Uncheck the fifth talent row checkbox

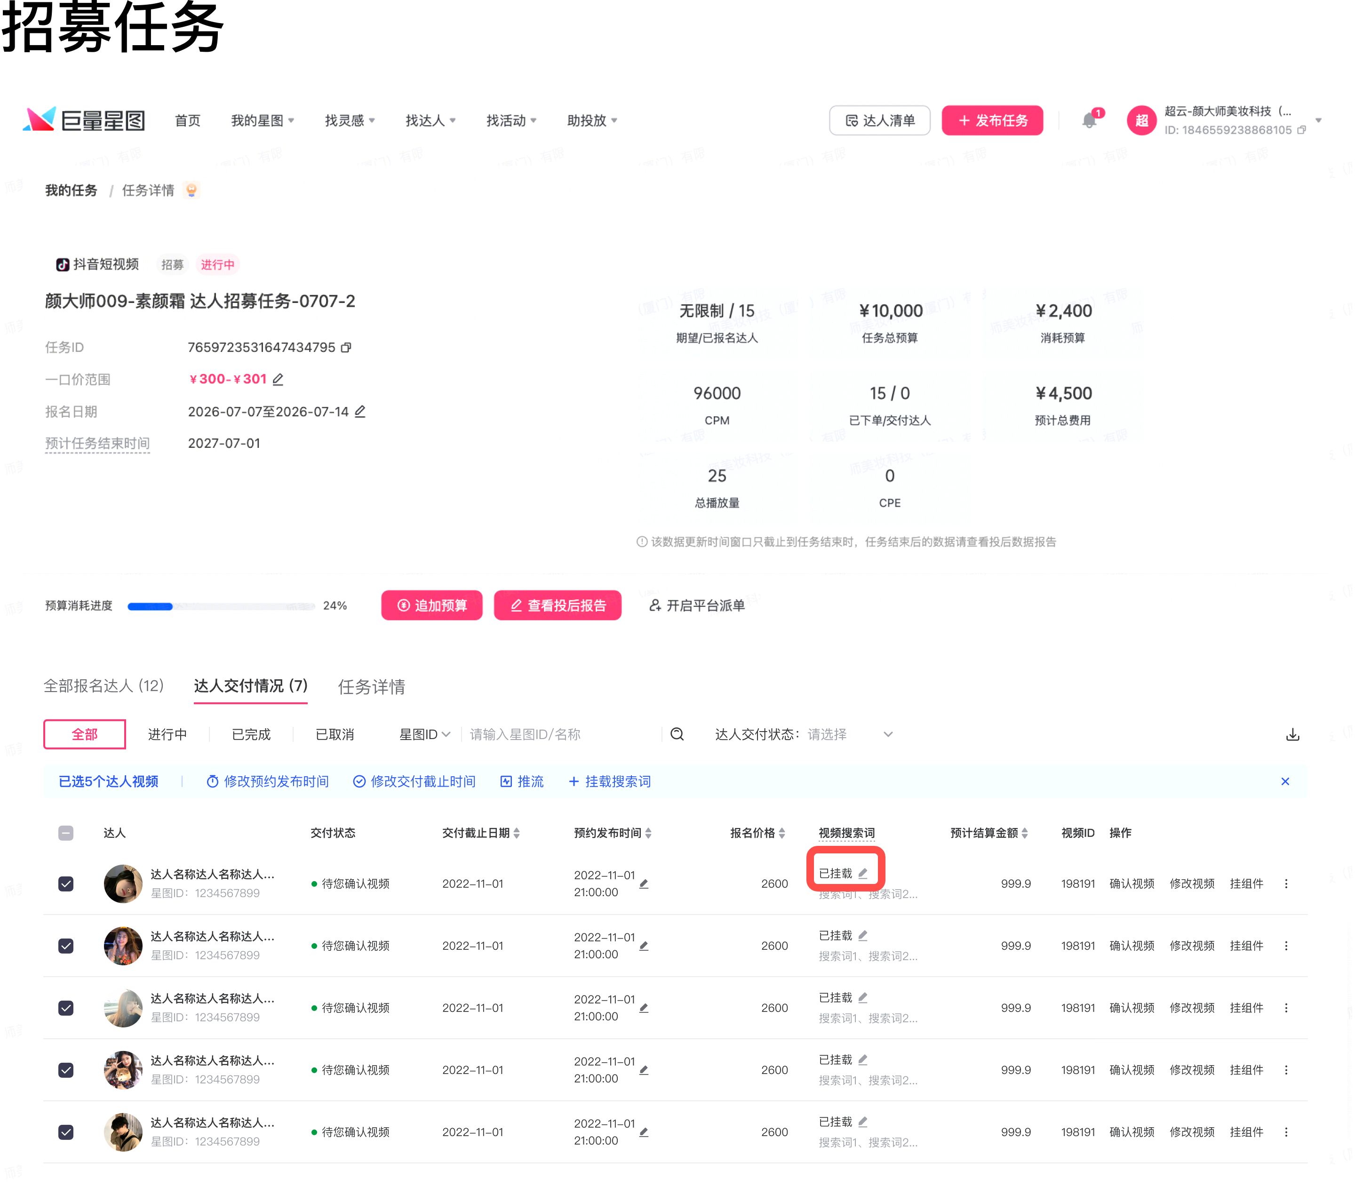[x=65, y=1132]
